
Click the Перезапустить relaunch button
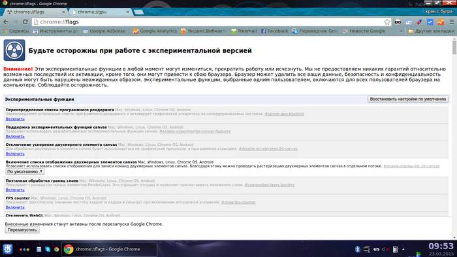(x=22, y=230)
